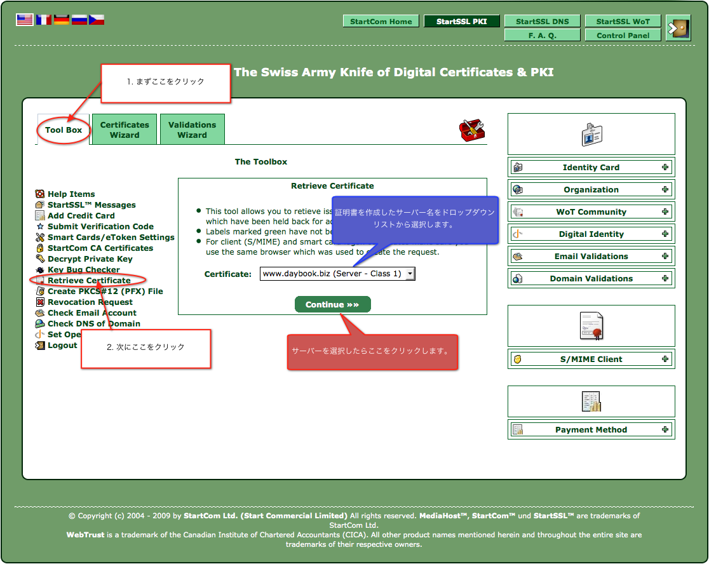Switch language to French flag
The height and width of the screenshot is (564, 709).
pyautogui.click(x=43, y=20)
